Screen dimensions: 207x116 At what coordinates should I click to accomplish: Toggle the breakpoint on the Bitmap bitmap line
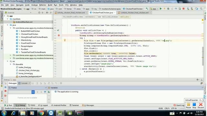tap(59, 35)
